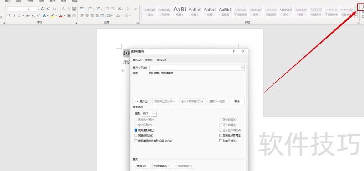Increase font size with the grow icon
Image resolution: width=364 pixels, height=171 pixels.
click(43, 9)
